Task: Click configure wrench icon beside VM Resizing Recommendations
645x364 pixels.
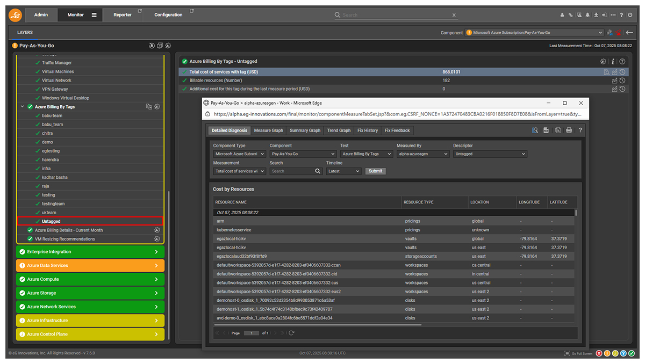Action: coord(157,239)
